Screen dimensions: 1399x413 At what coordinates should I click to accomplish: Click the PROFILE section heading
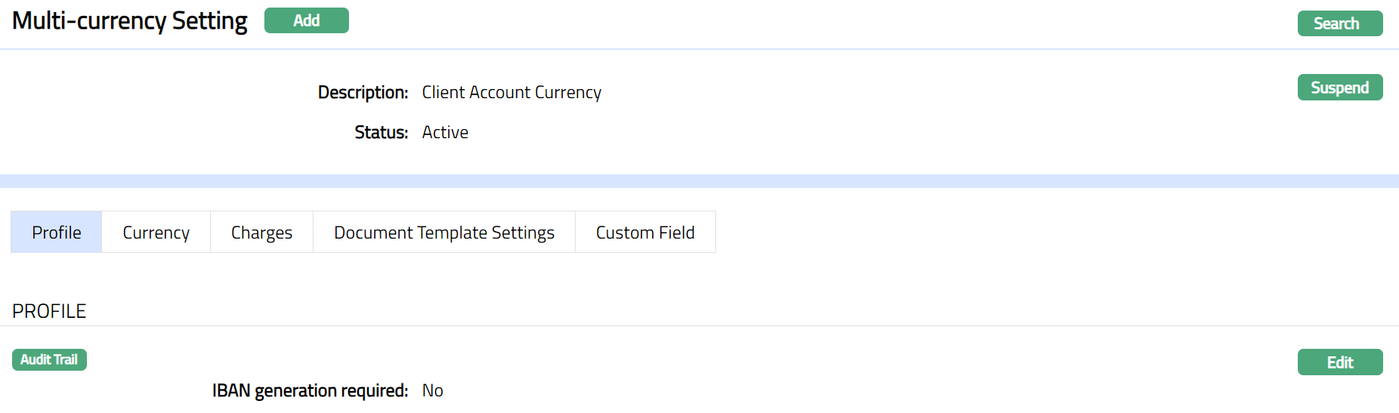tap(49, 311)
